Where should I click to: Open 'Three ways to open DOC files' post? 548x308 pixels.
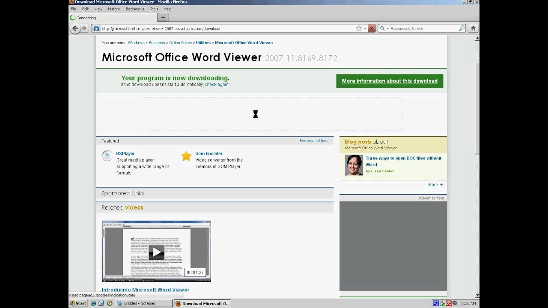(x=403, y=161)
